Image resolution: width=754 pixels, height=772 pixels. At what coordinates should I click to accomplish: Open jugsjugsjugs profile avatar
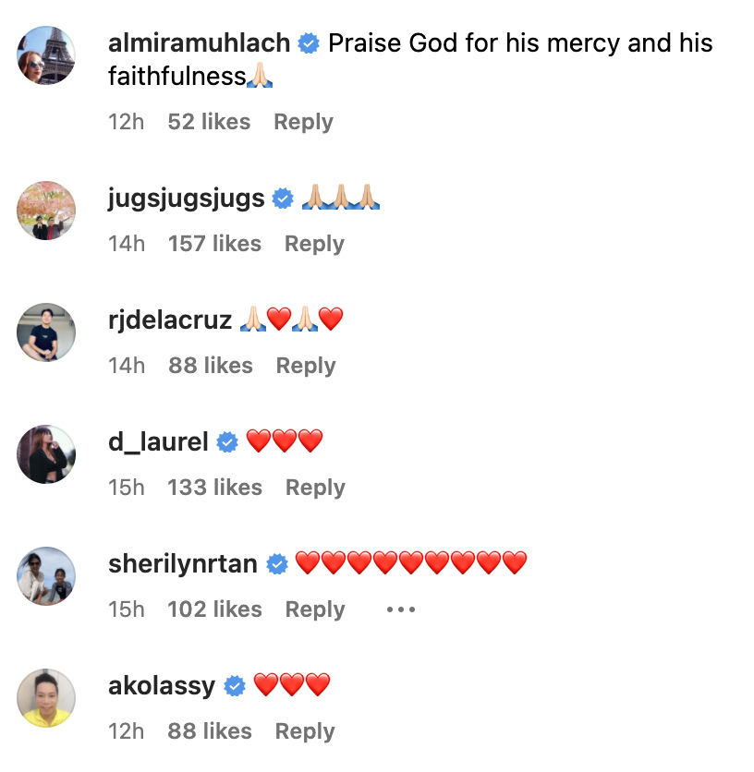point(46,210)
